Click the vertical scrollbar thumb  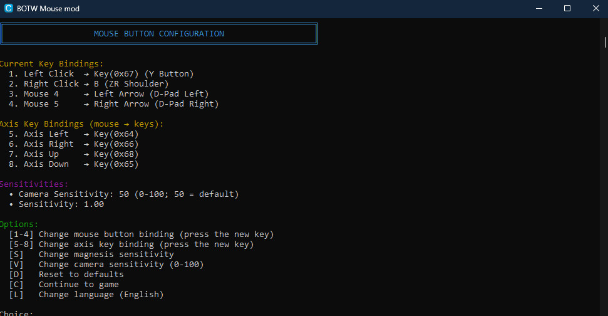coord(605,42)
